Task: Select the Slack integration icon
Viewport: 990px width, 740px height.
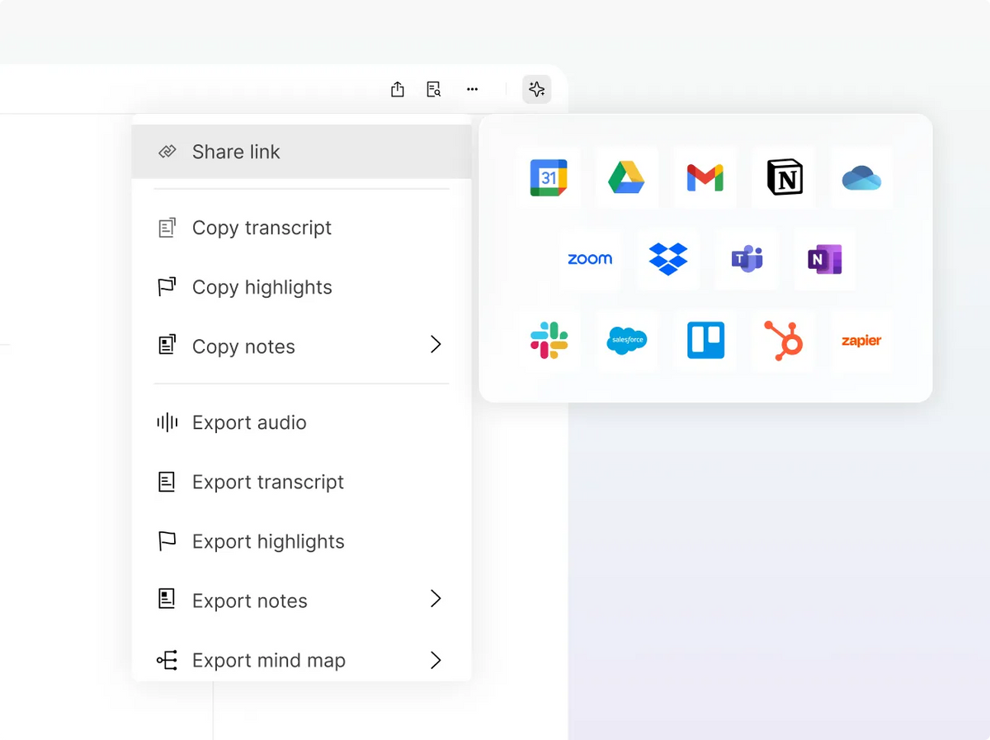Action: (549, 340)
